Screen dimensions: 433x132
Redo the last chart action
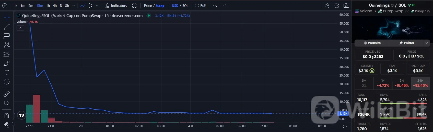225,6
